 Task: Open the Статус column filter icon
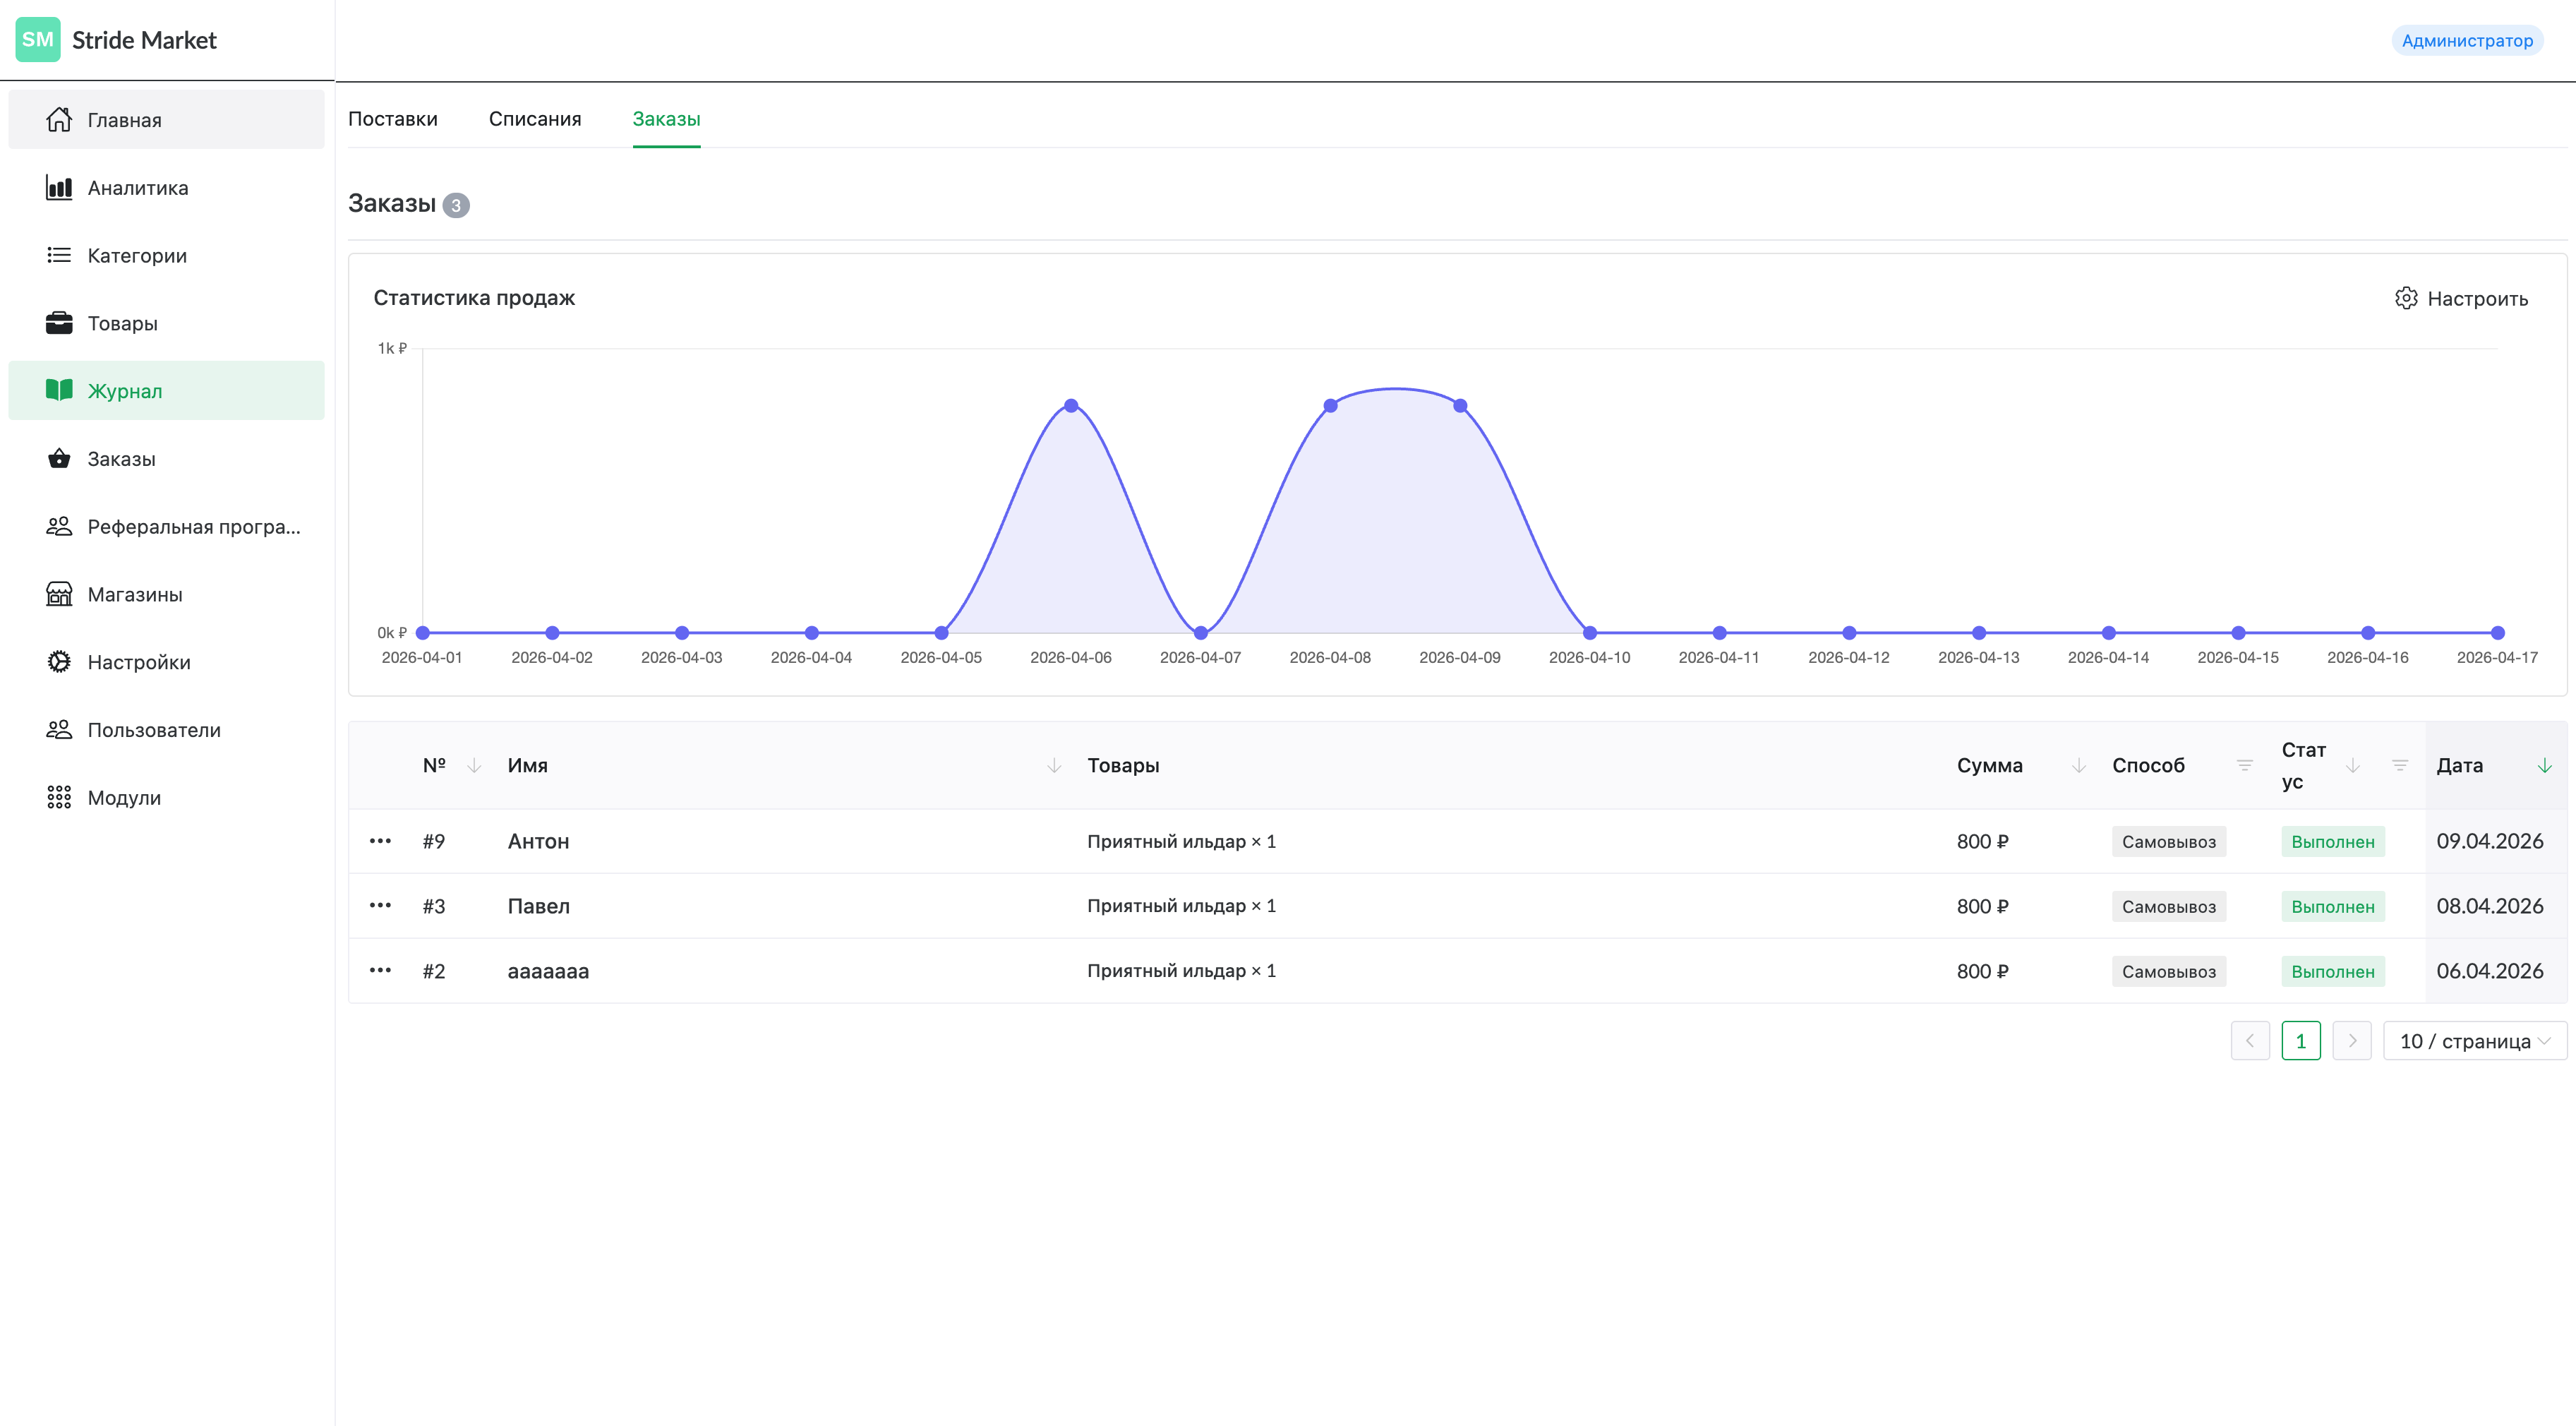click(2399, 766)
